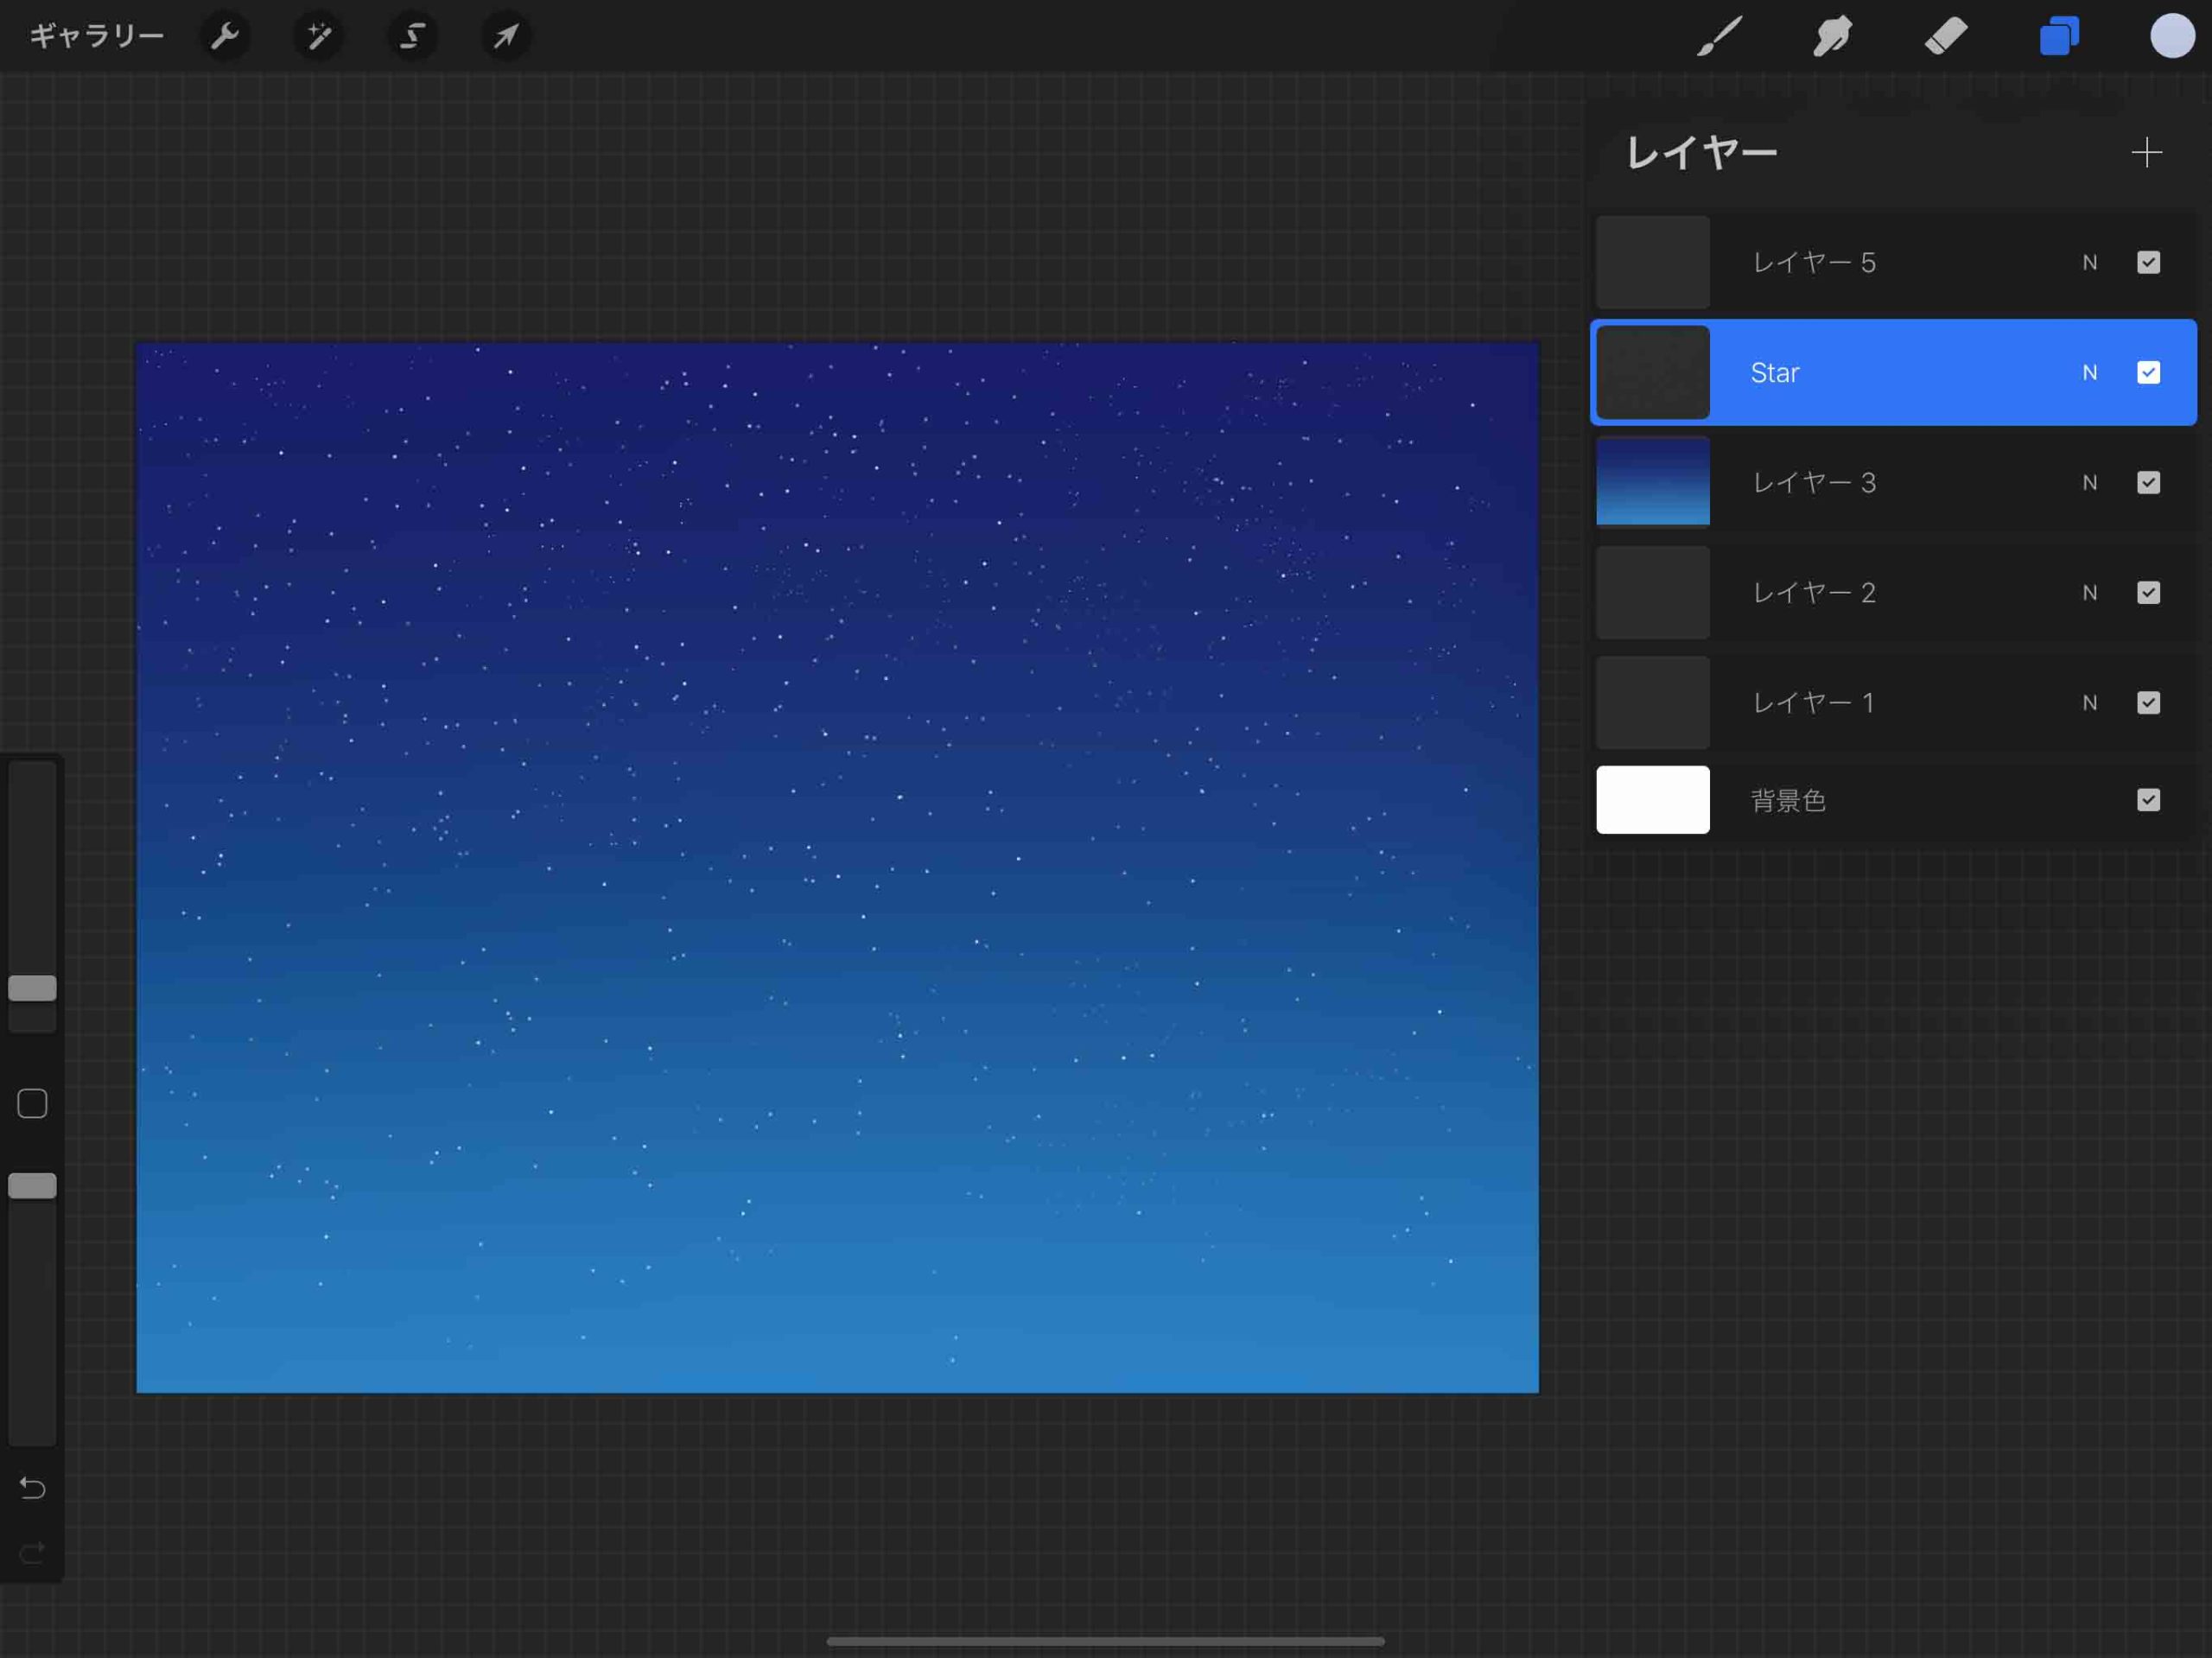Select the レイヤー 2 layer row
Screen dimensions: 2212x1658
pyautogui.click(x=1880, y=593)
